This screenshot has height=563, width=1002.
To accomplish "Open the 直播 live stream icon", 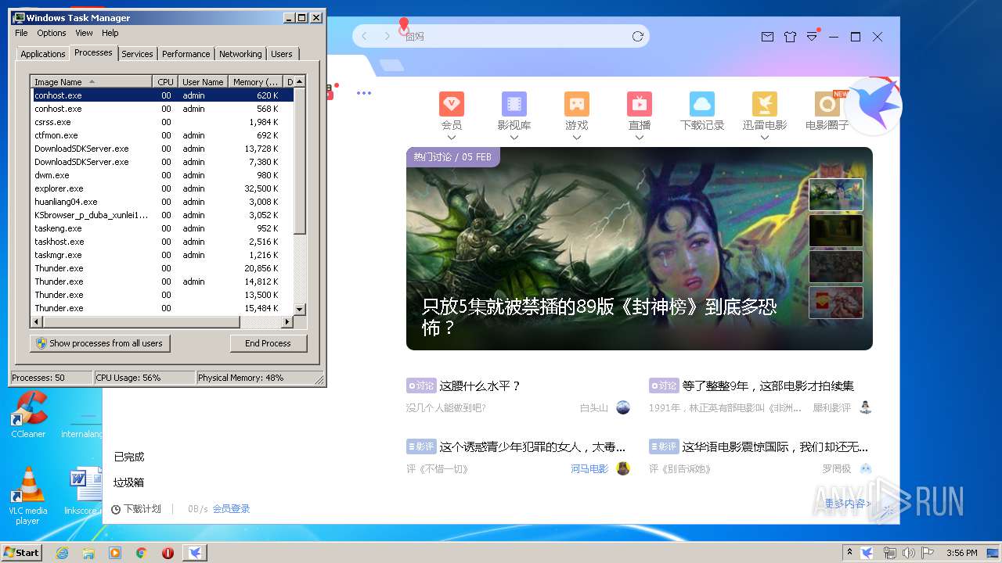I will [x=640, y=104].
